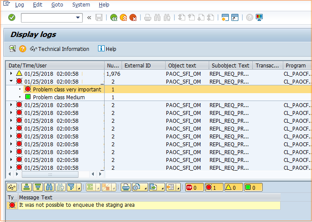Click the grayed Help question mark icon
Viewport: 312px width, 222px height.
(250, 17)
